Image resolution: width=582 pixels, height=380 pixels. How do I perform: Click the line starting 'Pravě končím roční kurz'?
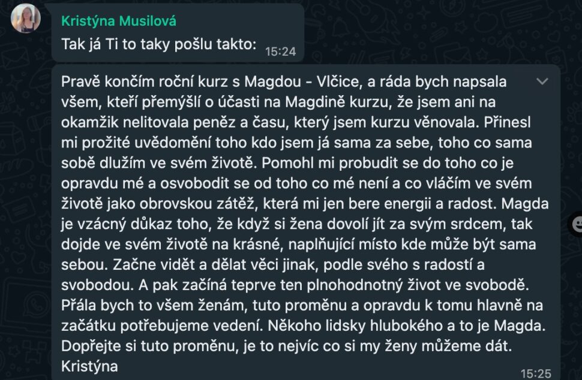[x=284, y=82]
